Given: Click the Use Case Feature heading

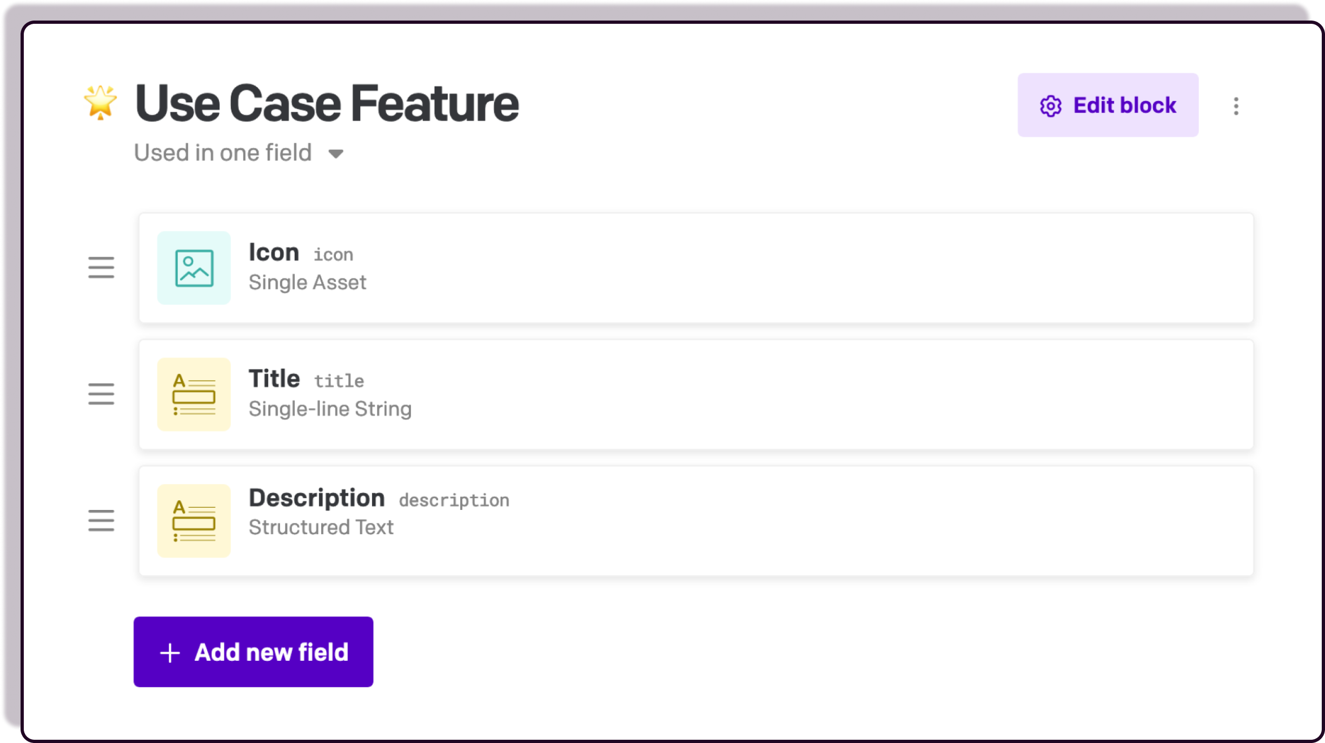Looking at the screenshot, I should [x=327, y=103].
